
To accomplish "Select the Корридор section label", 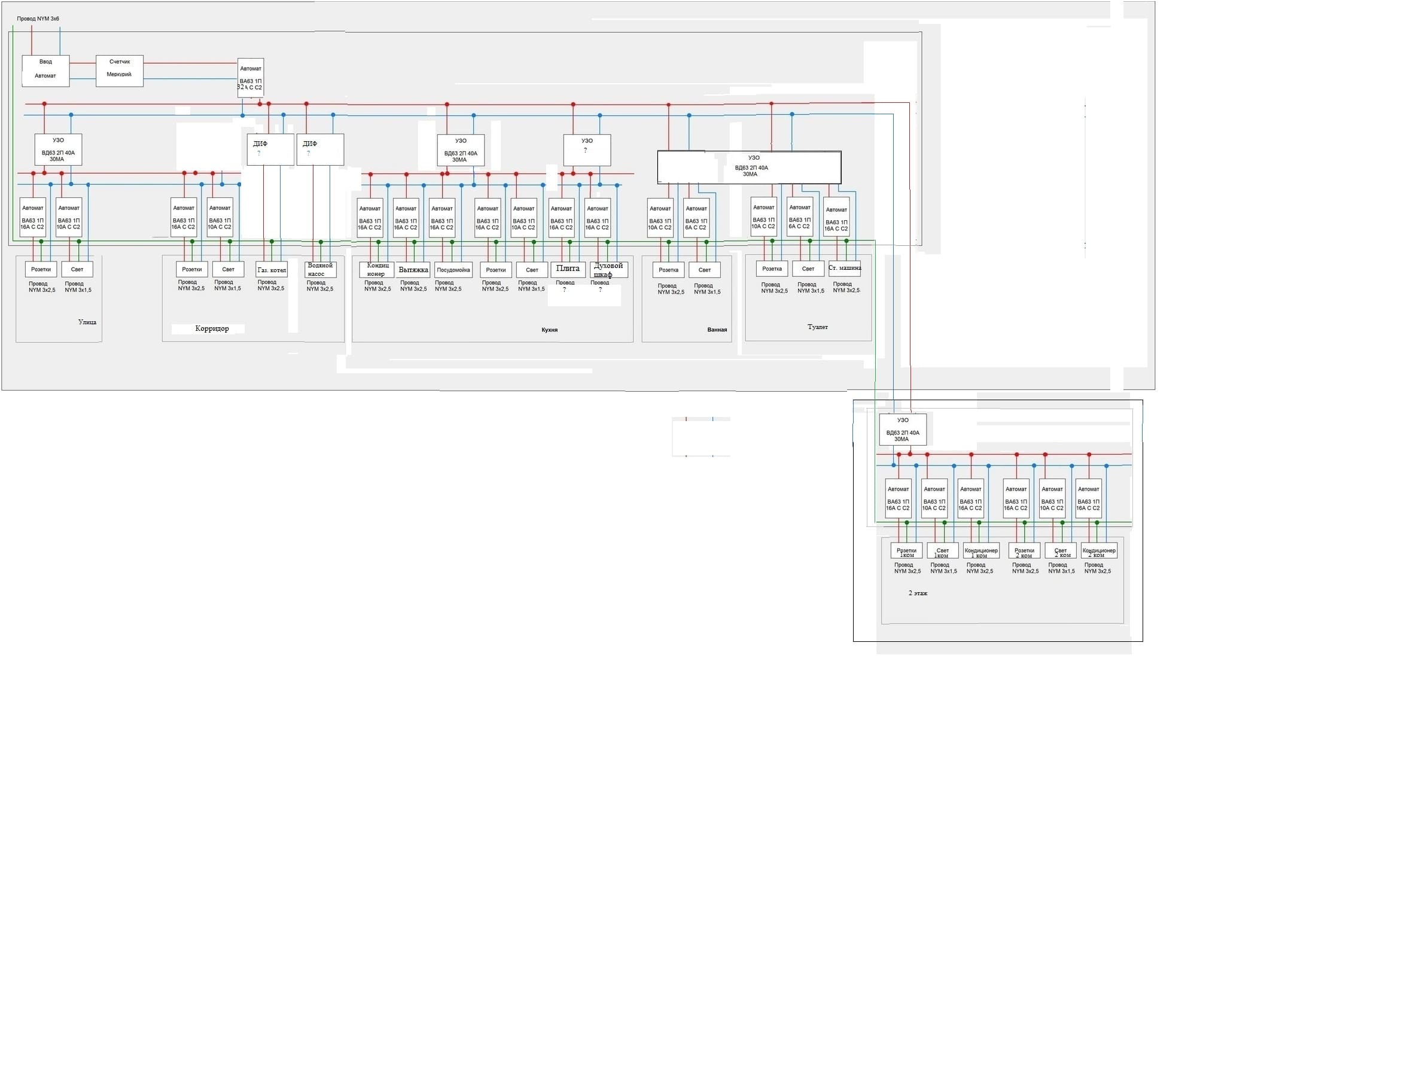I will coord(212,328).
